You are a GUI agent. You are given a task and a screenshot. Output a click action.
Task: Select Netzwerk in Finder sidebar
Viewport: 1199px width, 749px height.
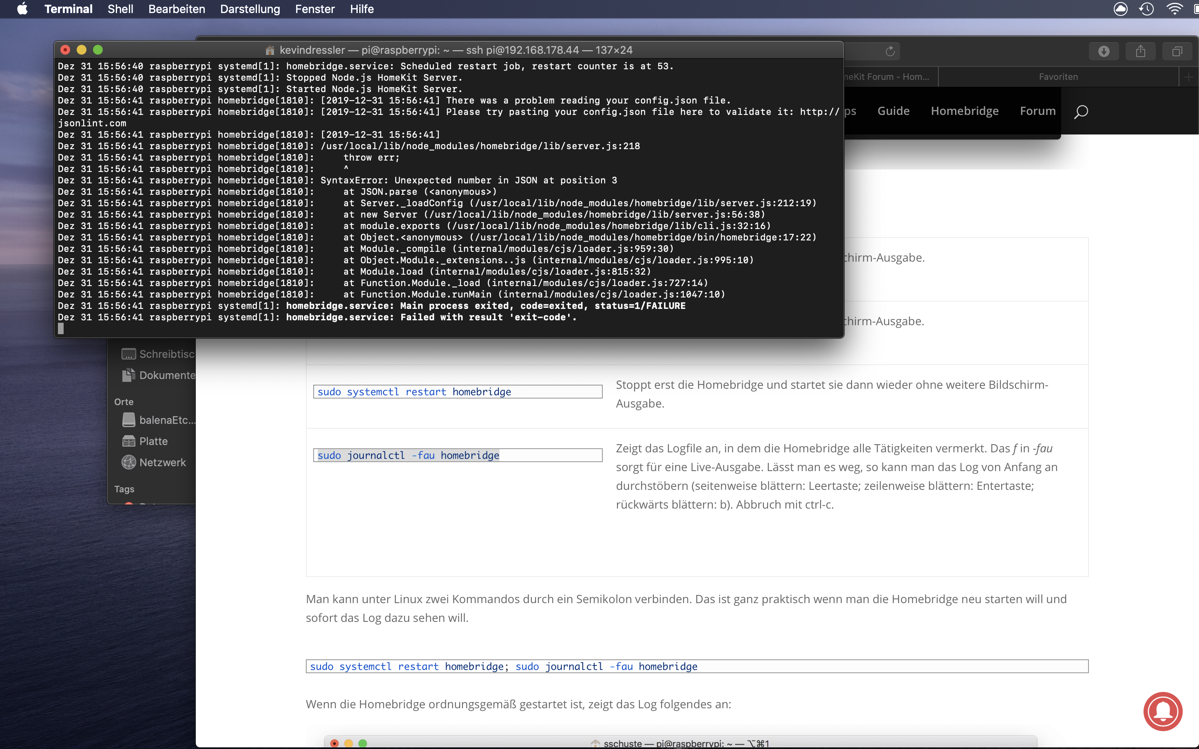click(162, 462)
